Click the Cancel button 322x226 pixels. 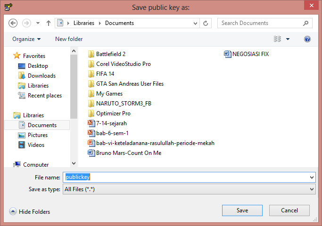[x=289, y=210]
